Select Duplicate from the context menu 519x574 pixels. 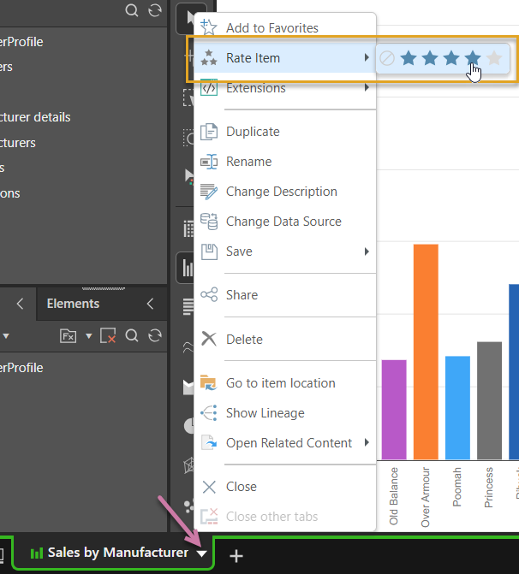click(253, 132)
